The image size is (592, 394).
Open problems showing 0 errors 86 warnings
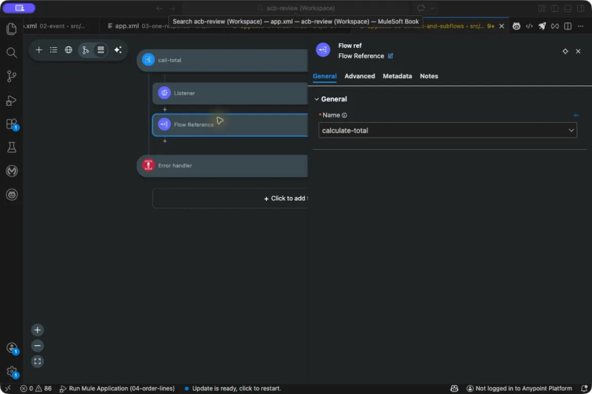[36, 388]
